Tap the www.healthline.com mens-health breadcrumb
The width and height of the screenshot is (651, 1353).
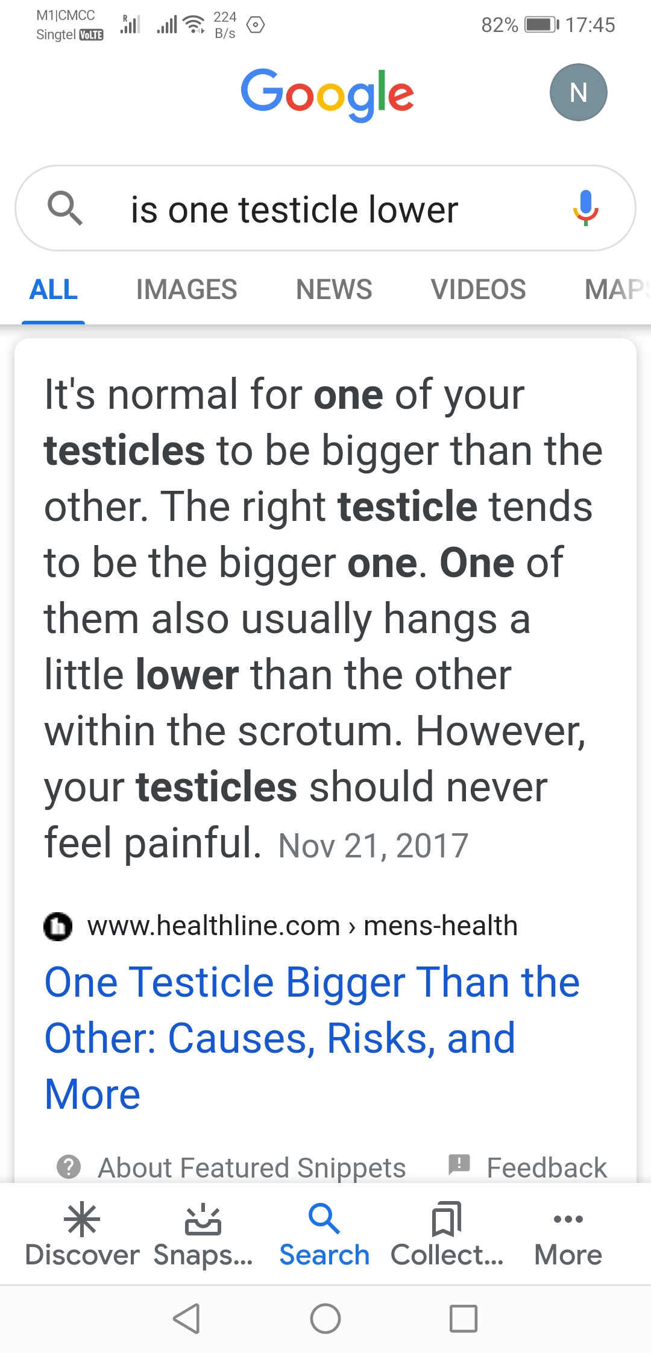(x=303, y=926)
